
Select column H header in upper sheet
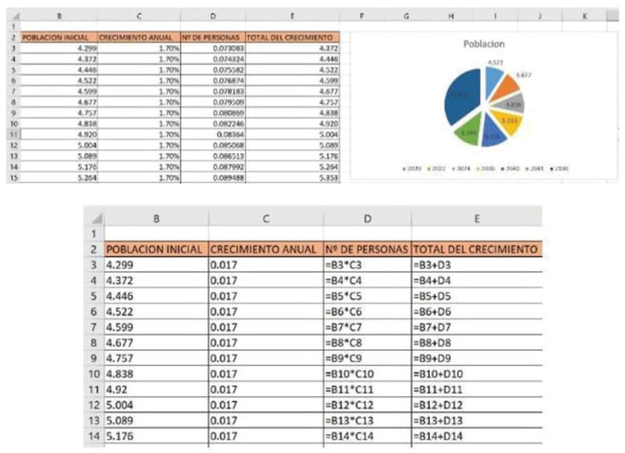[x=449, y=16]
